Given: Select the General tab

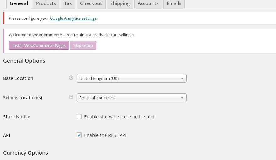Looking at the screenshot, I should [19, 4].
